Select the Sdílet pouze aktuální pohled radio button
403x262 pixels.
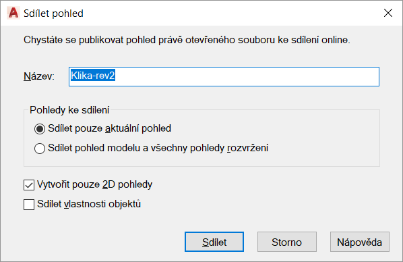pyautogui.click(x=40, y=129)
